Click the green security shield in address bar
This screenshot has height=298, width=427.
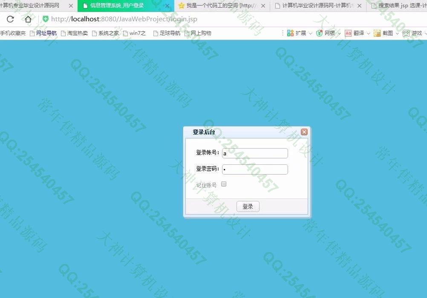coord(46,19)
